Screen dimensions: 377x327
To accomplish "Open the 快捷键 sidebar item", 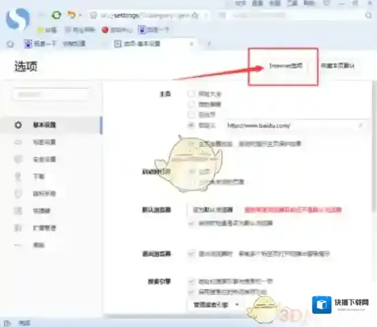I will point(41,211).
